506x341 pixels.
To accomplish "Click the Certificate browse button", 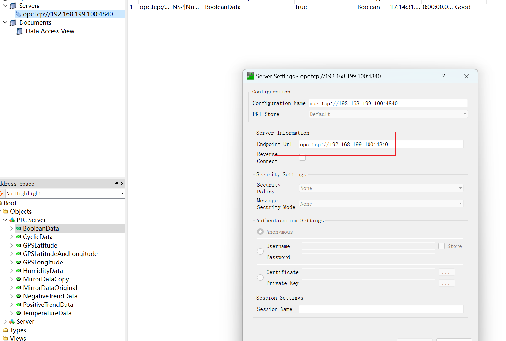I will click(446, 272).
